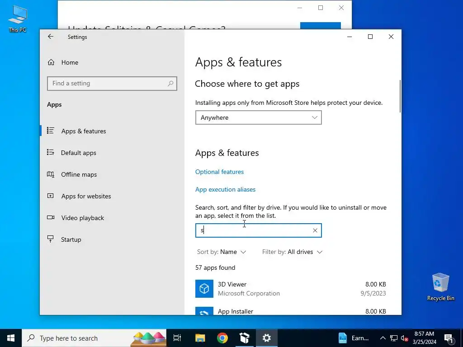This screenshot has width=463, height=347.
Task: Open the Sort by Name dropdown
Action: (x=222, y=252)
